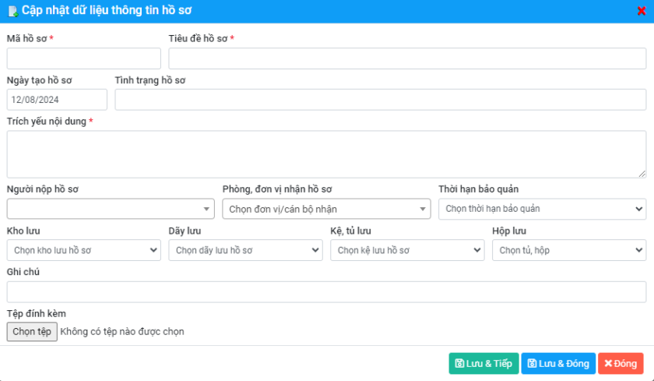Grab the textarea resize handle corner

(x=642, y=174)
